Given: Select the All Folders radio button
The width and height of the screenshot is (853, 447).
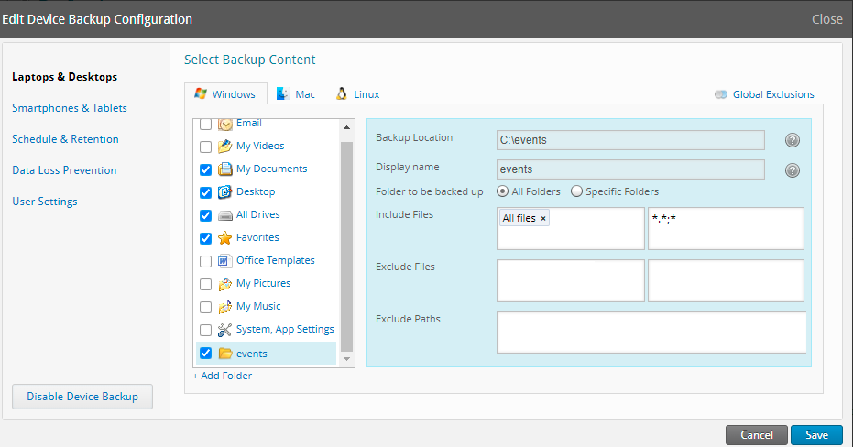Looking at the screenshot, I should pyautogui.click(x=503, y=191).
